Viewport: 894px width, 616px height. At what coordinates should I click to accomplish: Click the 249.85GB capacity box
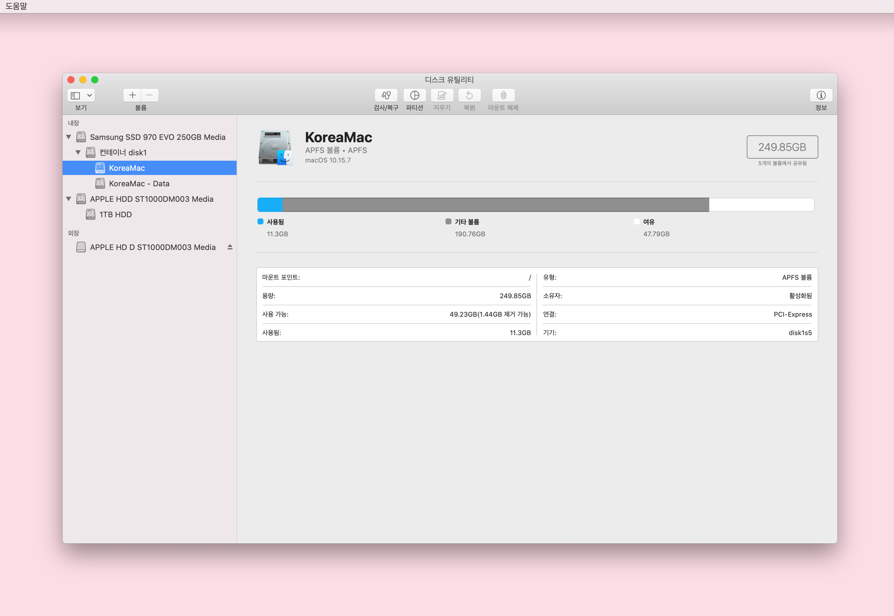coord(782,147)
